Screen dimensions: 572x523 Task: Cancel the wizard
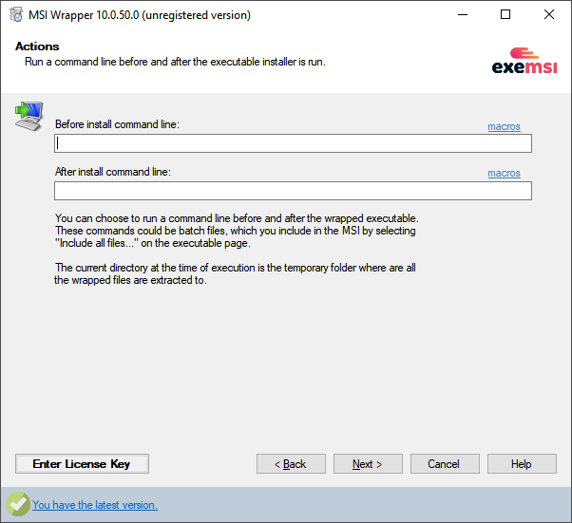(x=445, y=463)
